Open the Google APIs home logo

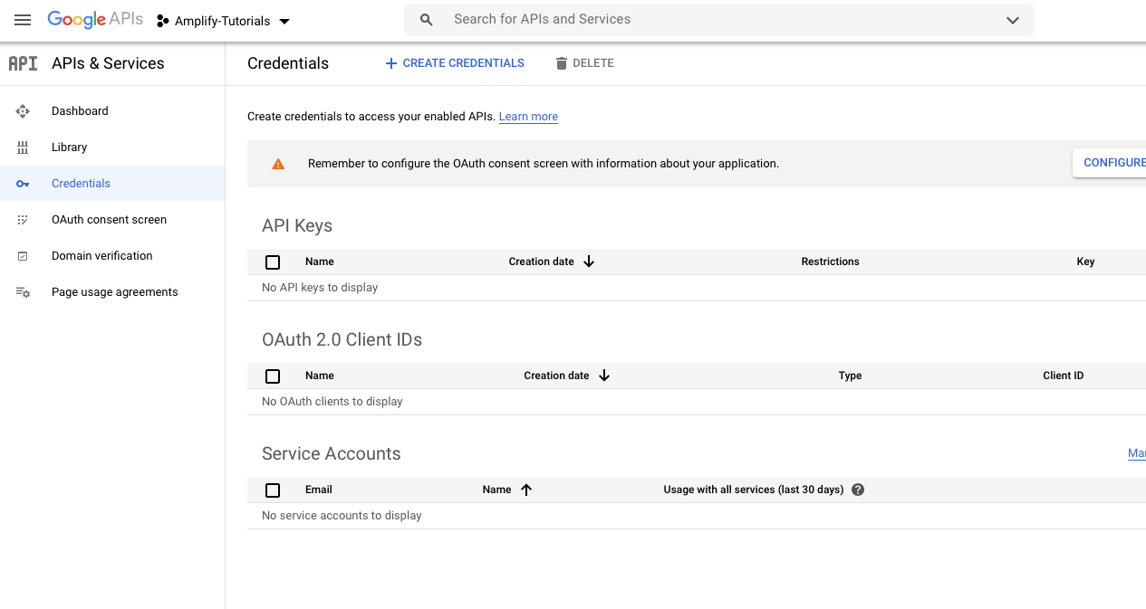click(x=94, y=19)
